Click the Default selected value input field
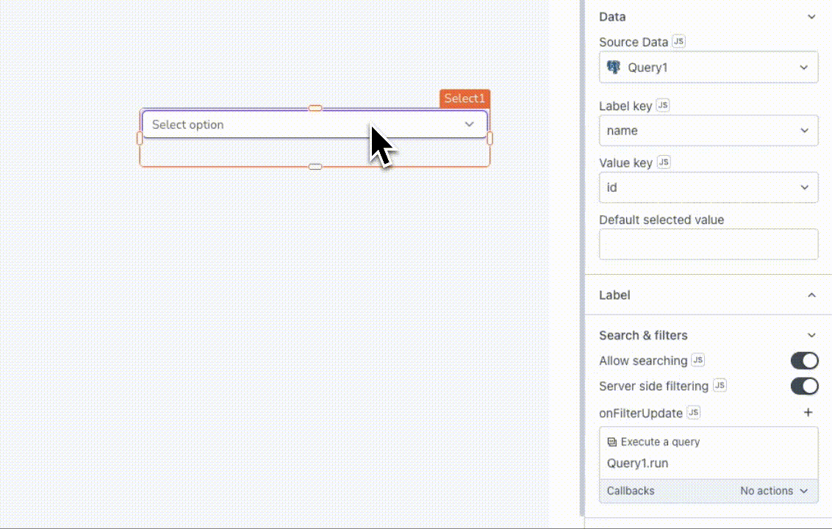 (708, 244)
